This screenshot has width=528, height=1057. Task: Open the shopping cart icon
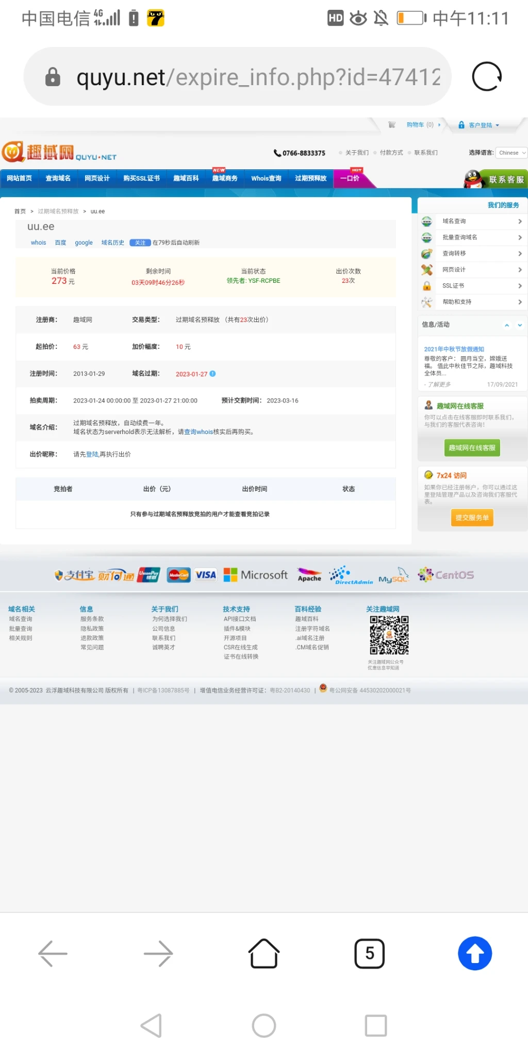pyautogui.click(x=392, y=125)
